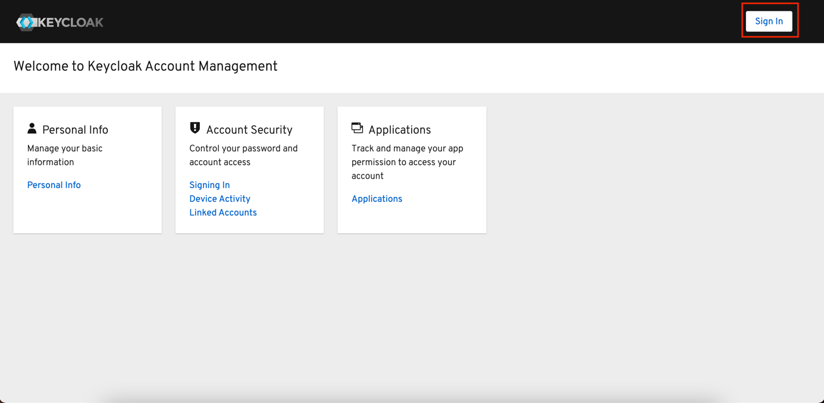
Task: Click the 'Manage your basic information' text
Action: pyautogui.click(x=65, y=155)
